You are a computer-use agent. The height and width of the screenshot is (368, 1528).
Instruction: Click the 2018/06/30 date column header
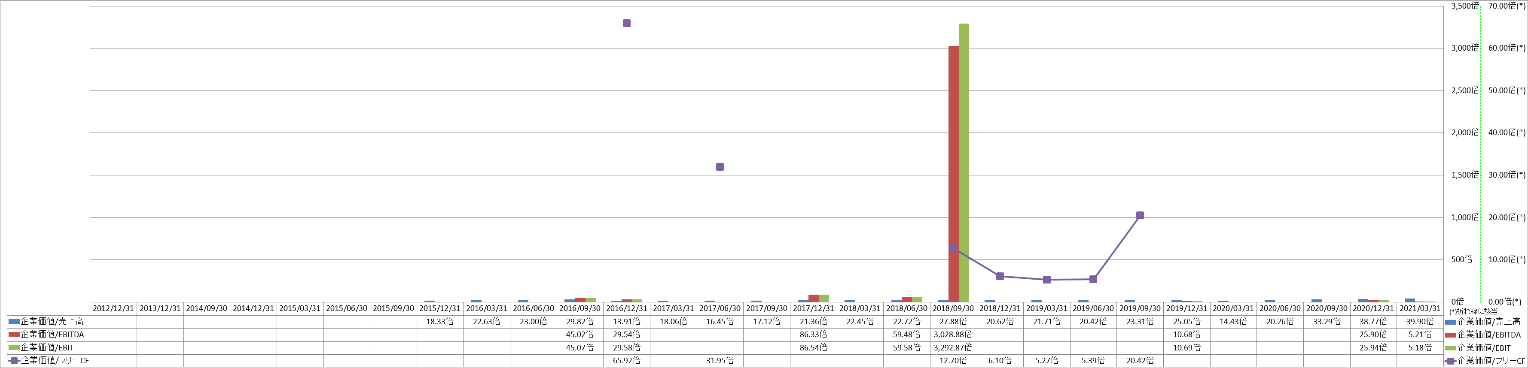point(907,308)
